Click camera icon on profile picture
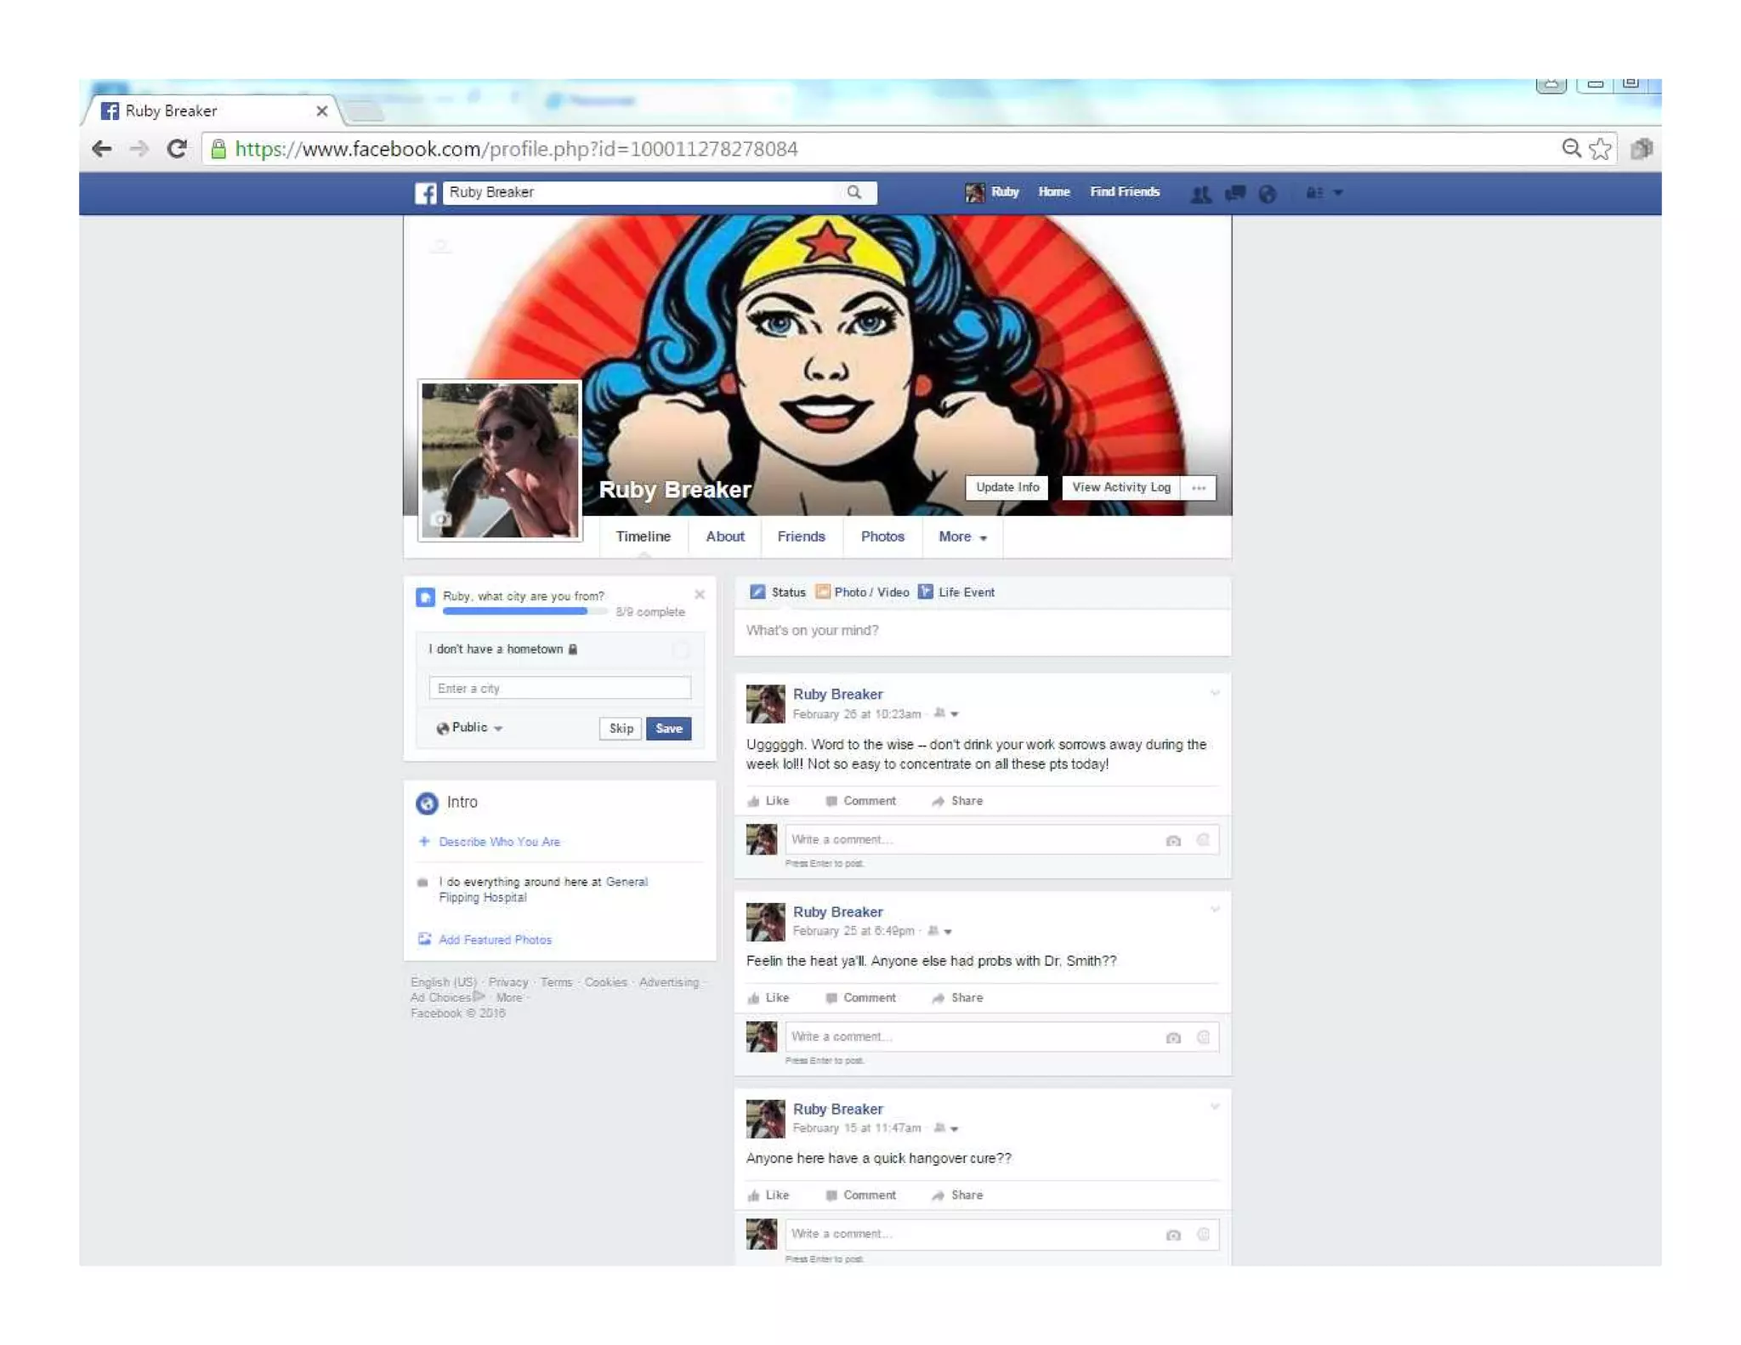The image size is (1741, 1345). pos(440,519)
